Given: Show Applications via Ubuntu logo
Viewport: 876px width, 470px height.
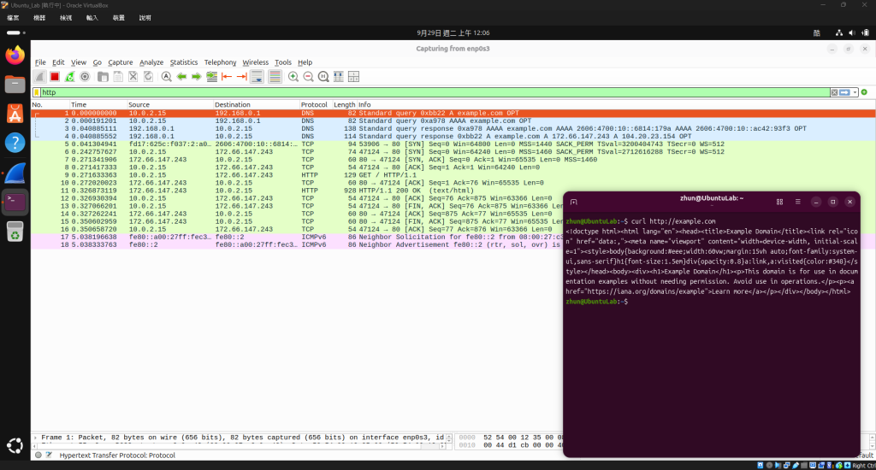Looking at the screenshot, I should coord(15,445).
